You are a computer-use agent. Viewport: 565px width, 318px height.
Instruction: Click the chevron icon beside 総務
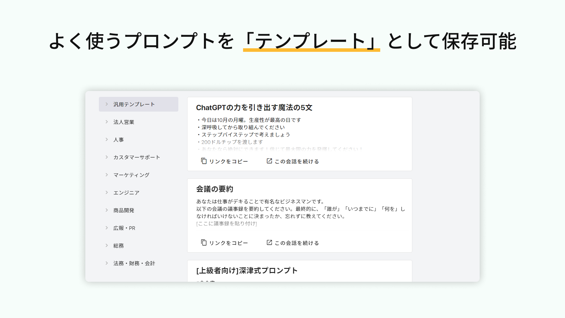click(x=106, y=245)
